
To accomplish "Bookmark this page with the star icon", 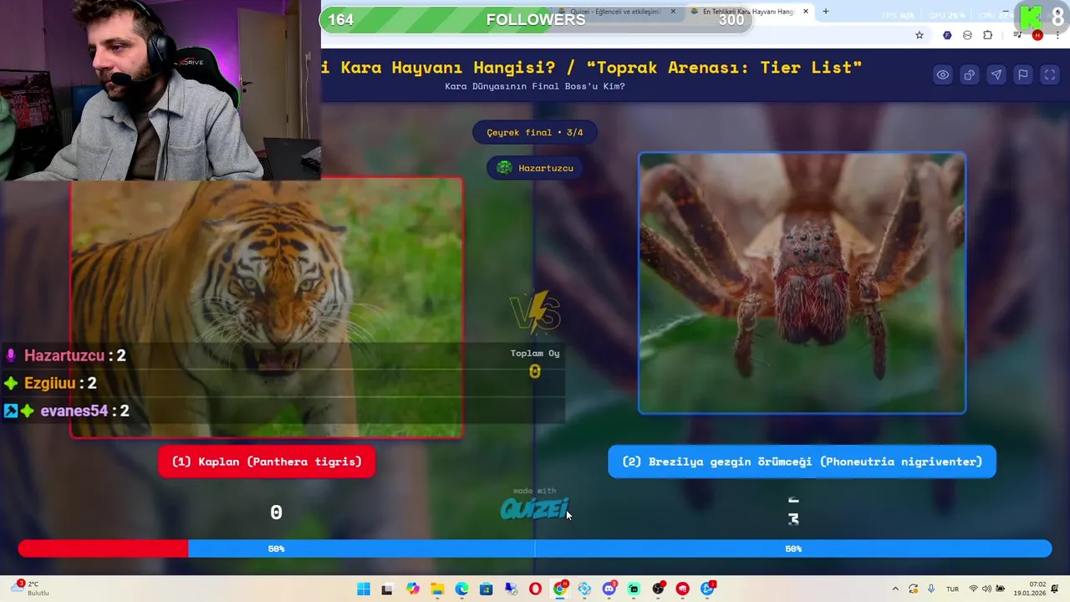I will tap(920, 35).
